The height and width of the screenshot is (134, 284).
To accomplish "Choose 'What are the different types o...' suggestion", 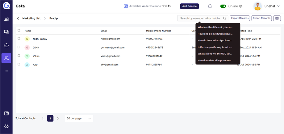I will 215,27.
